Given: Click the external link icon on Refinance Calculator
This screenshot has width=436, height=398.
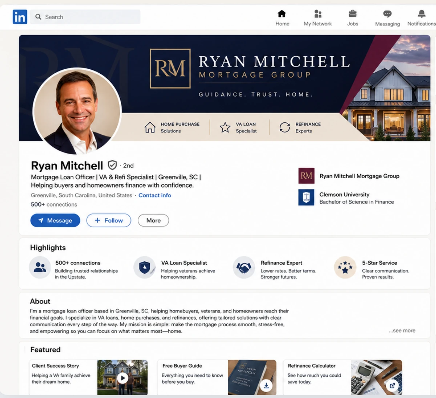Looking at the screenshot, I should (392, 385).
